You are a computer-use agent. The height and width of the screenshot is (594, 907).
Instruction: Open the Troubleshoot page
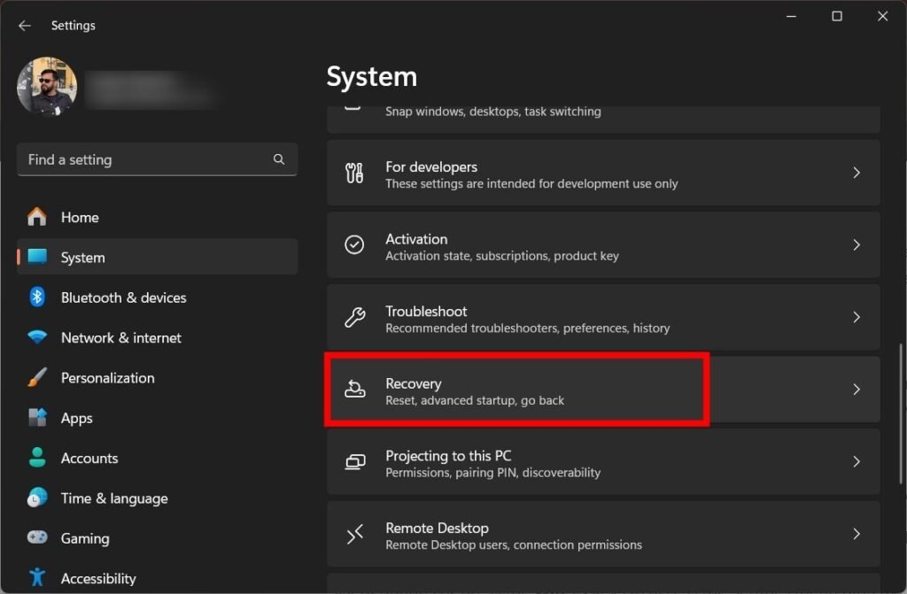(x=603, y=317)
